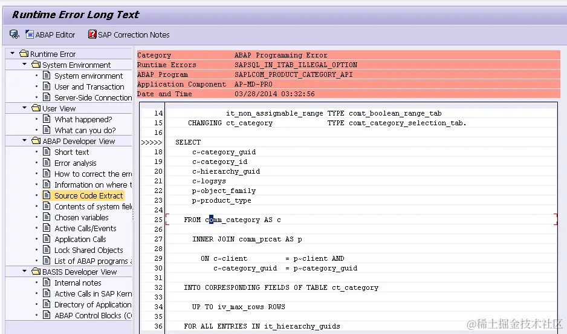Open Contents of system fields entry

tap(93, 206)
